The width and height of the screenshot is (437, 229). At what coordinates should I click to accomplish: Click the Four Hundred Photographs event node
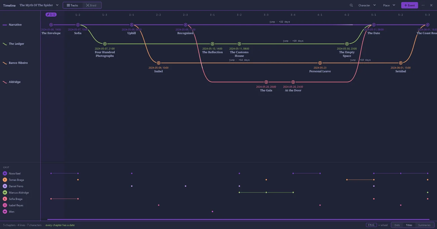click(105, 44)
